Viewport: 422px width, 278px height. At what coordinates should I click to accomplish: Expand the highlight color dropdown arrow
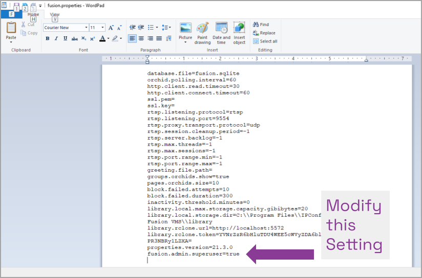click(121, 38)
